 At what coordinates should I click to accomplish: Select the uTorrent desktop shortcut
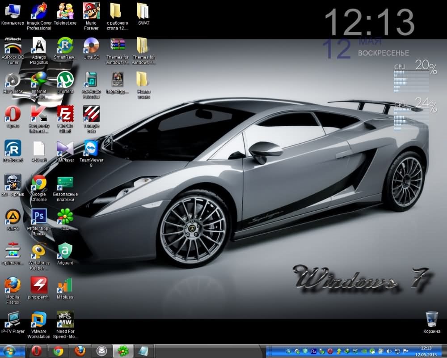[x=65, y=80]
